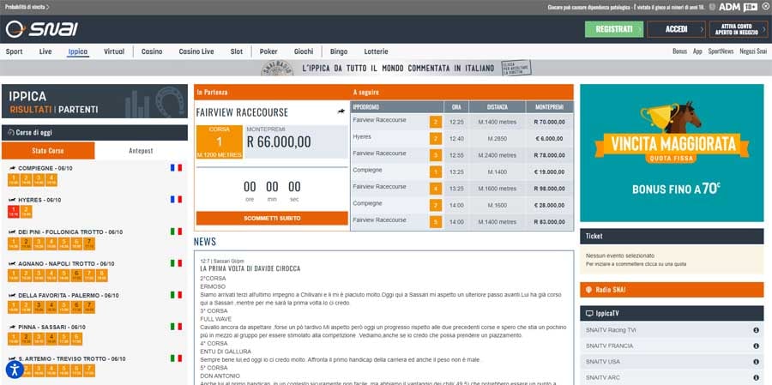Go to Ippica menu item

pos(78,51)
